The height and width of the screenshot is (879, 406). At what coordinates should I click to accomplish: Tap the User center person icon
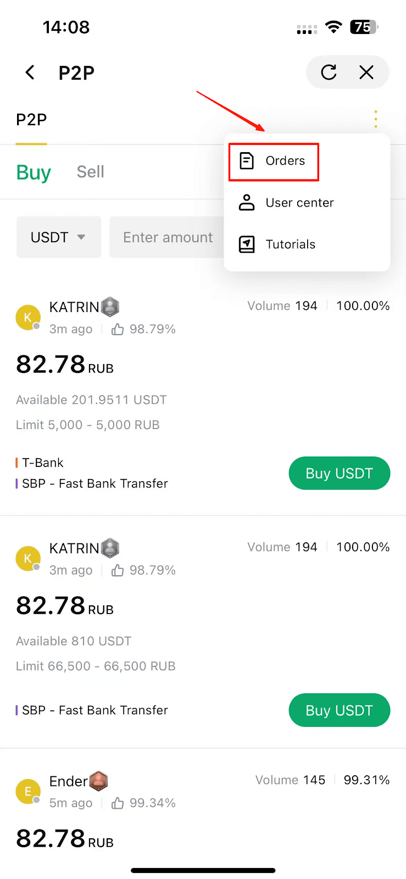tap(247, 203)
